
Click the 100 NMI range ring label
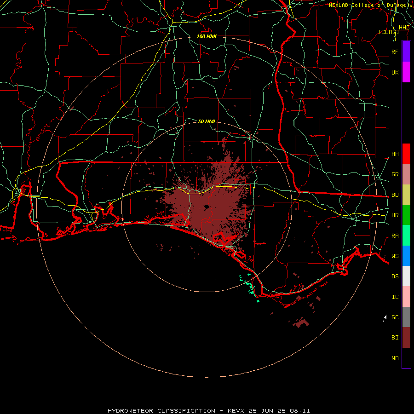coord(207,36)
